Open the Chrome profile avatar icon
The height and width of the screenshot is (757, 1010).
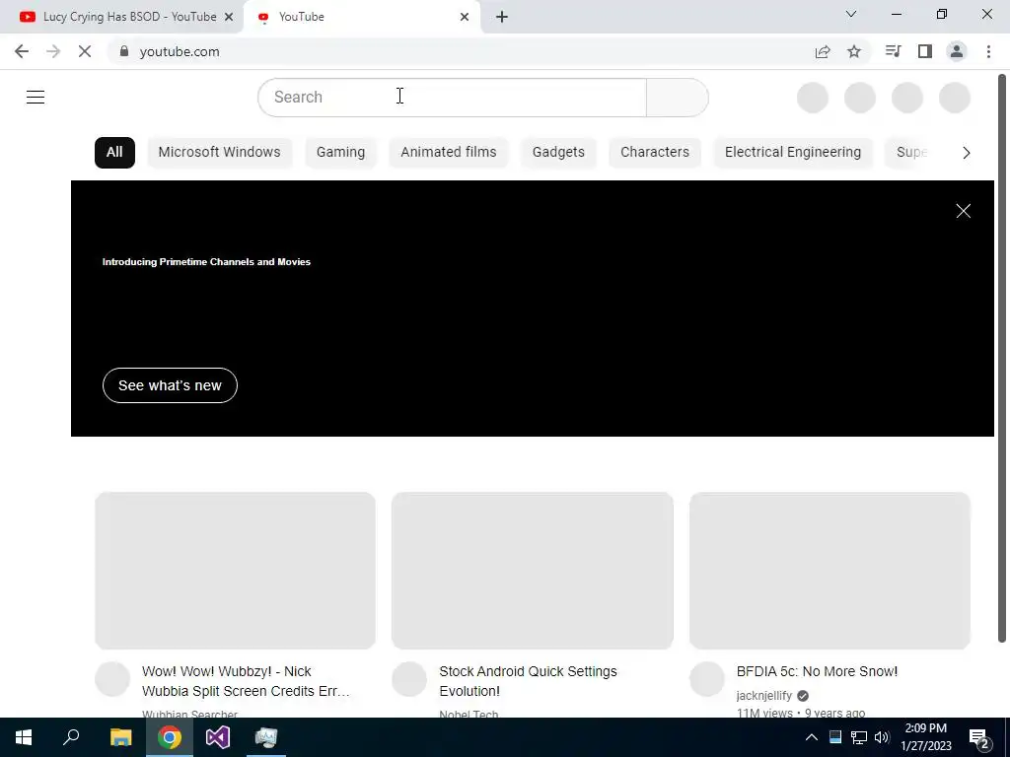click(x=957, y=51)
